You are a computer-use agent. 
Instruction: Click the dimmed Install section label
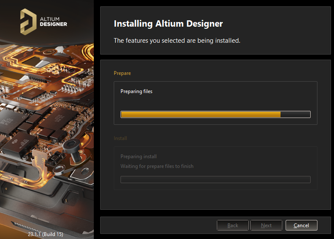pos(120,138)
